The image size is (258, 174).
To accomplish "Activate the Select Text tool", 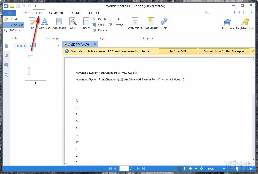I will tap(14, 25).
